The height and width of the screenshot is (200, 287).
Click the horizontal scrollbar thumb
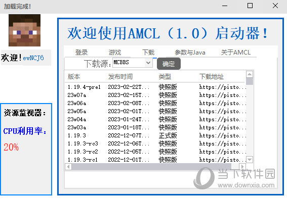pyautogui.click(x=151, y=167)
